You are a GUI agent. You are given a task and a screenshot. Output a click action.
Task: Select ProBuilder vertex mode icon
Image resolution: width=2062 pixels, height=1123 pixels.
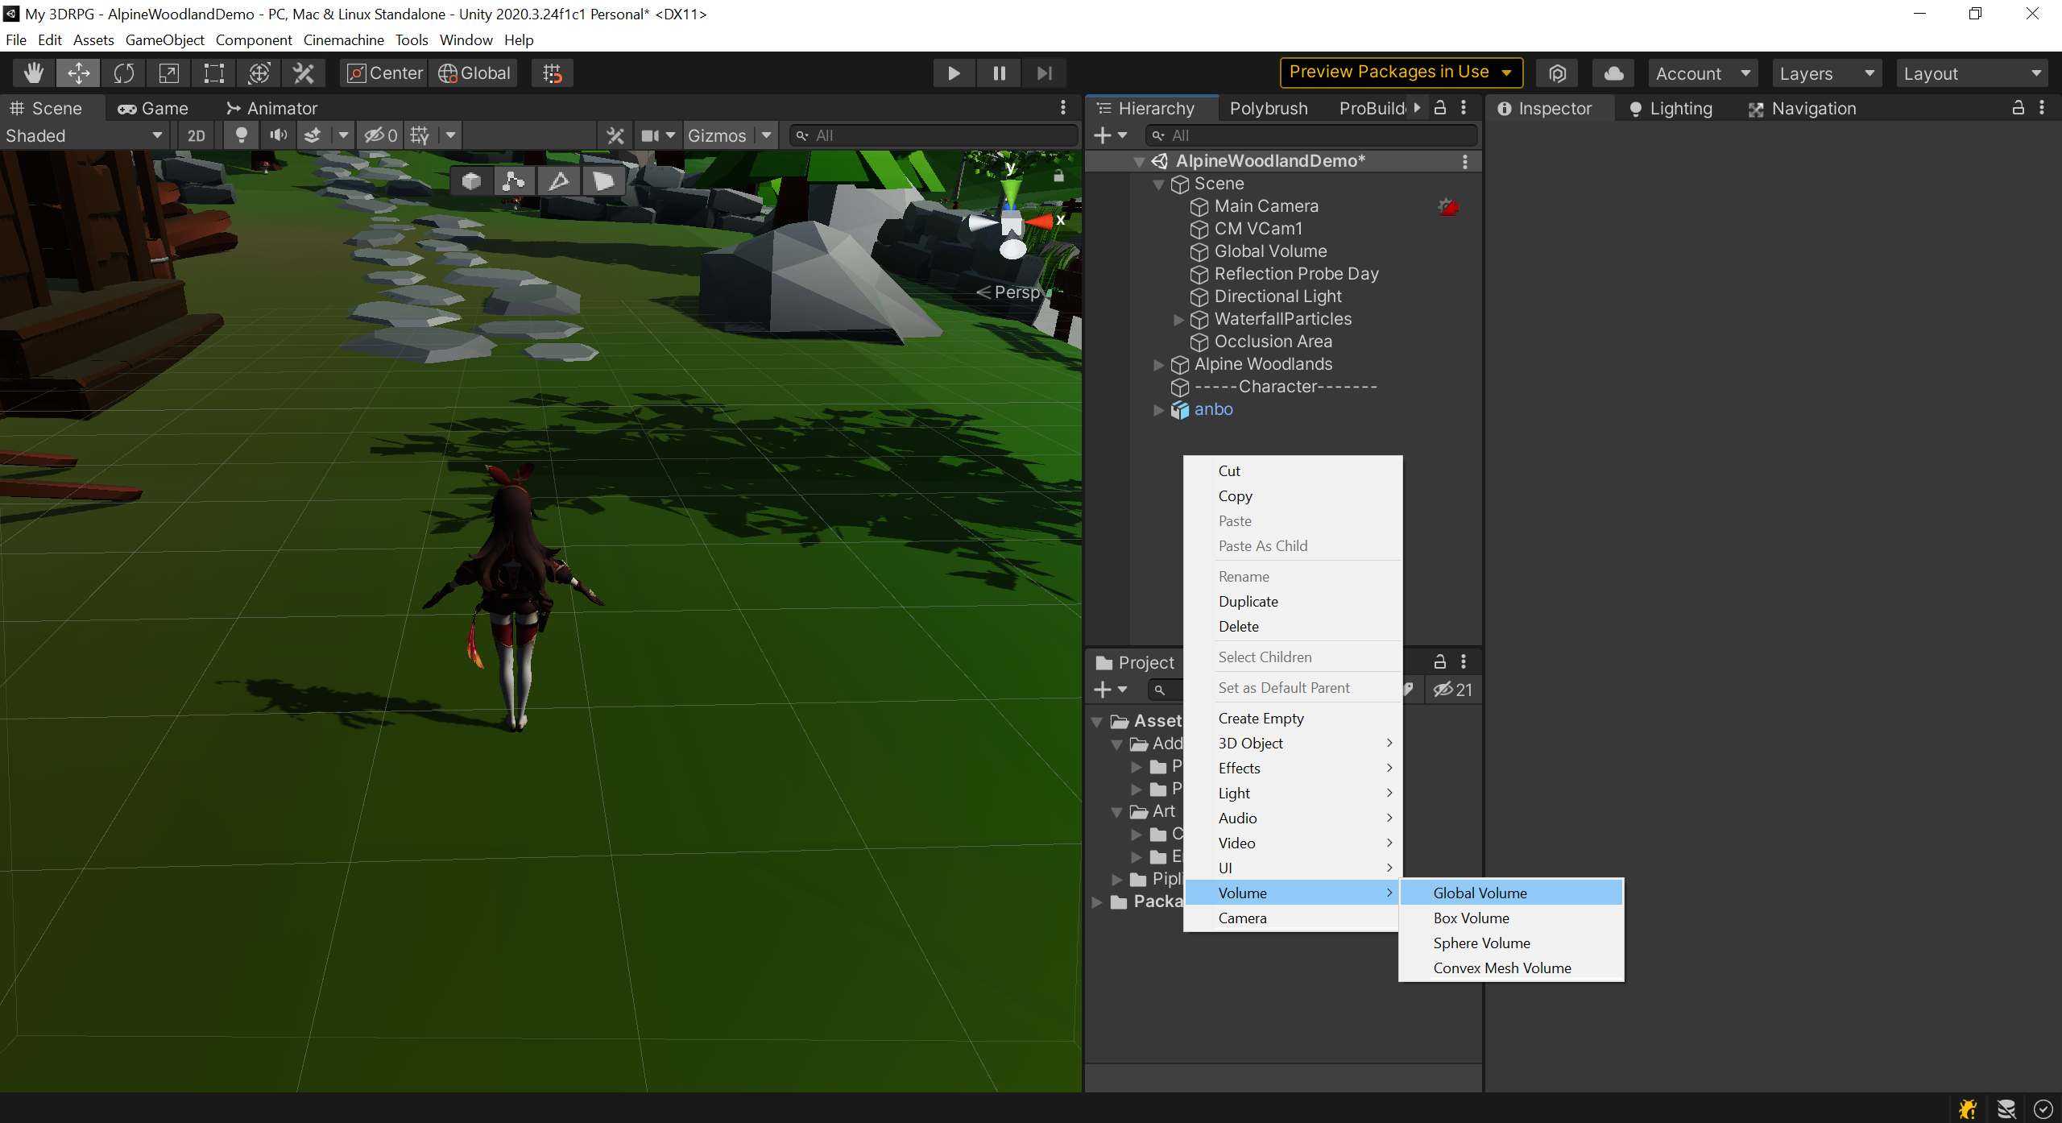click(x=514, y=181)
